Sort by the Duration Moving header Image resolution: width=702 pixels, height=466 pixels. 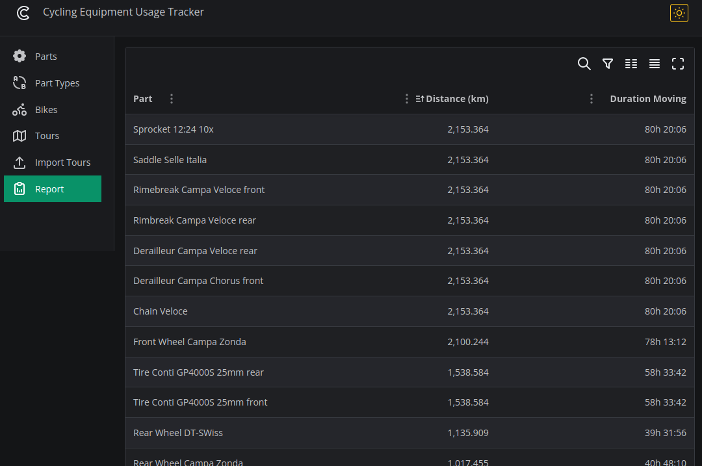(648, 99)
